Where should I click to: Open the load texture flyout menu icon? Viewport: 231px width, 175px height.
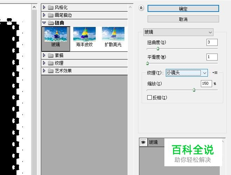tap(215, 73)
